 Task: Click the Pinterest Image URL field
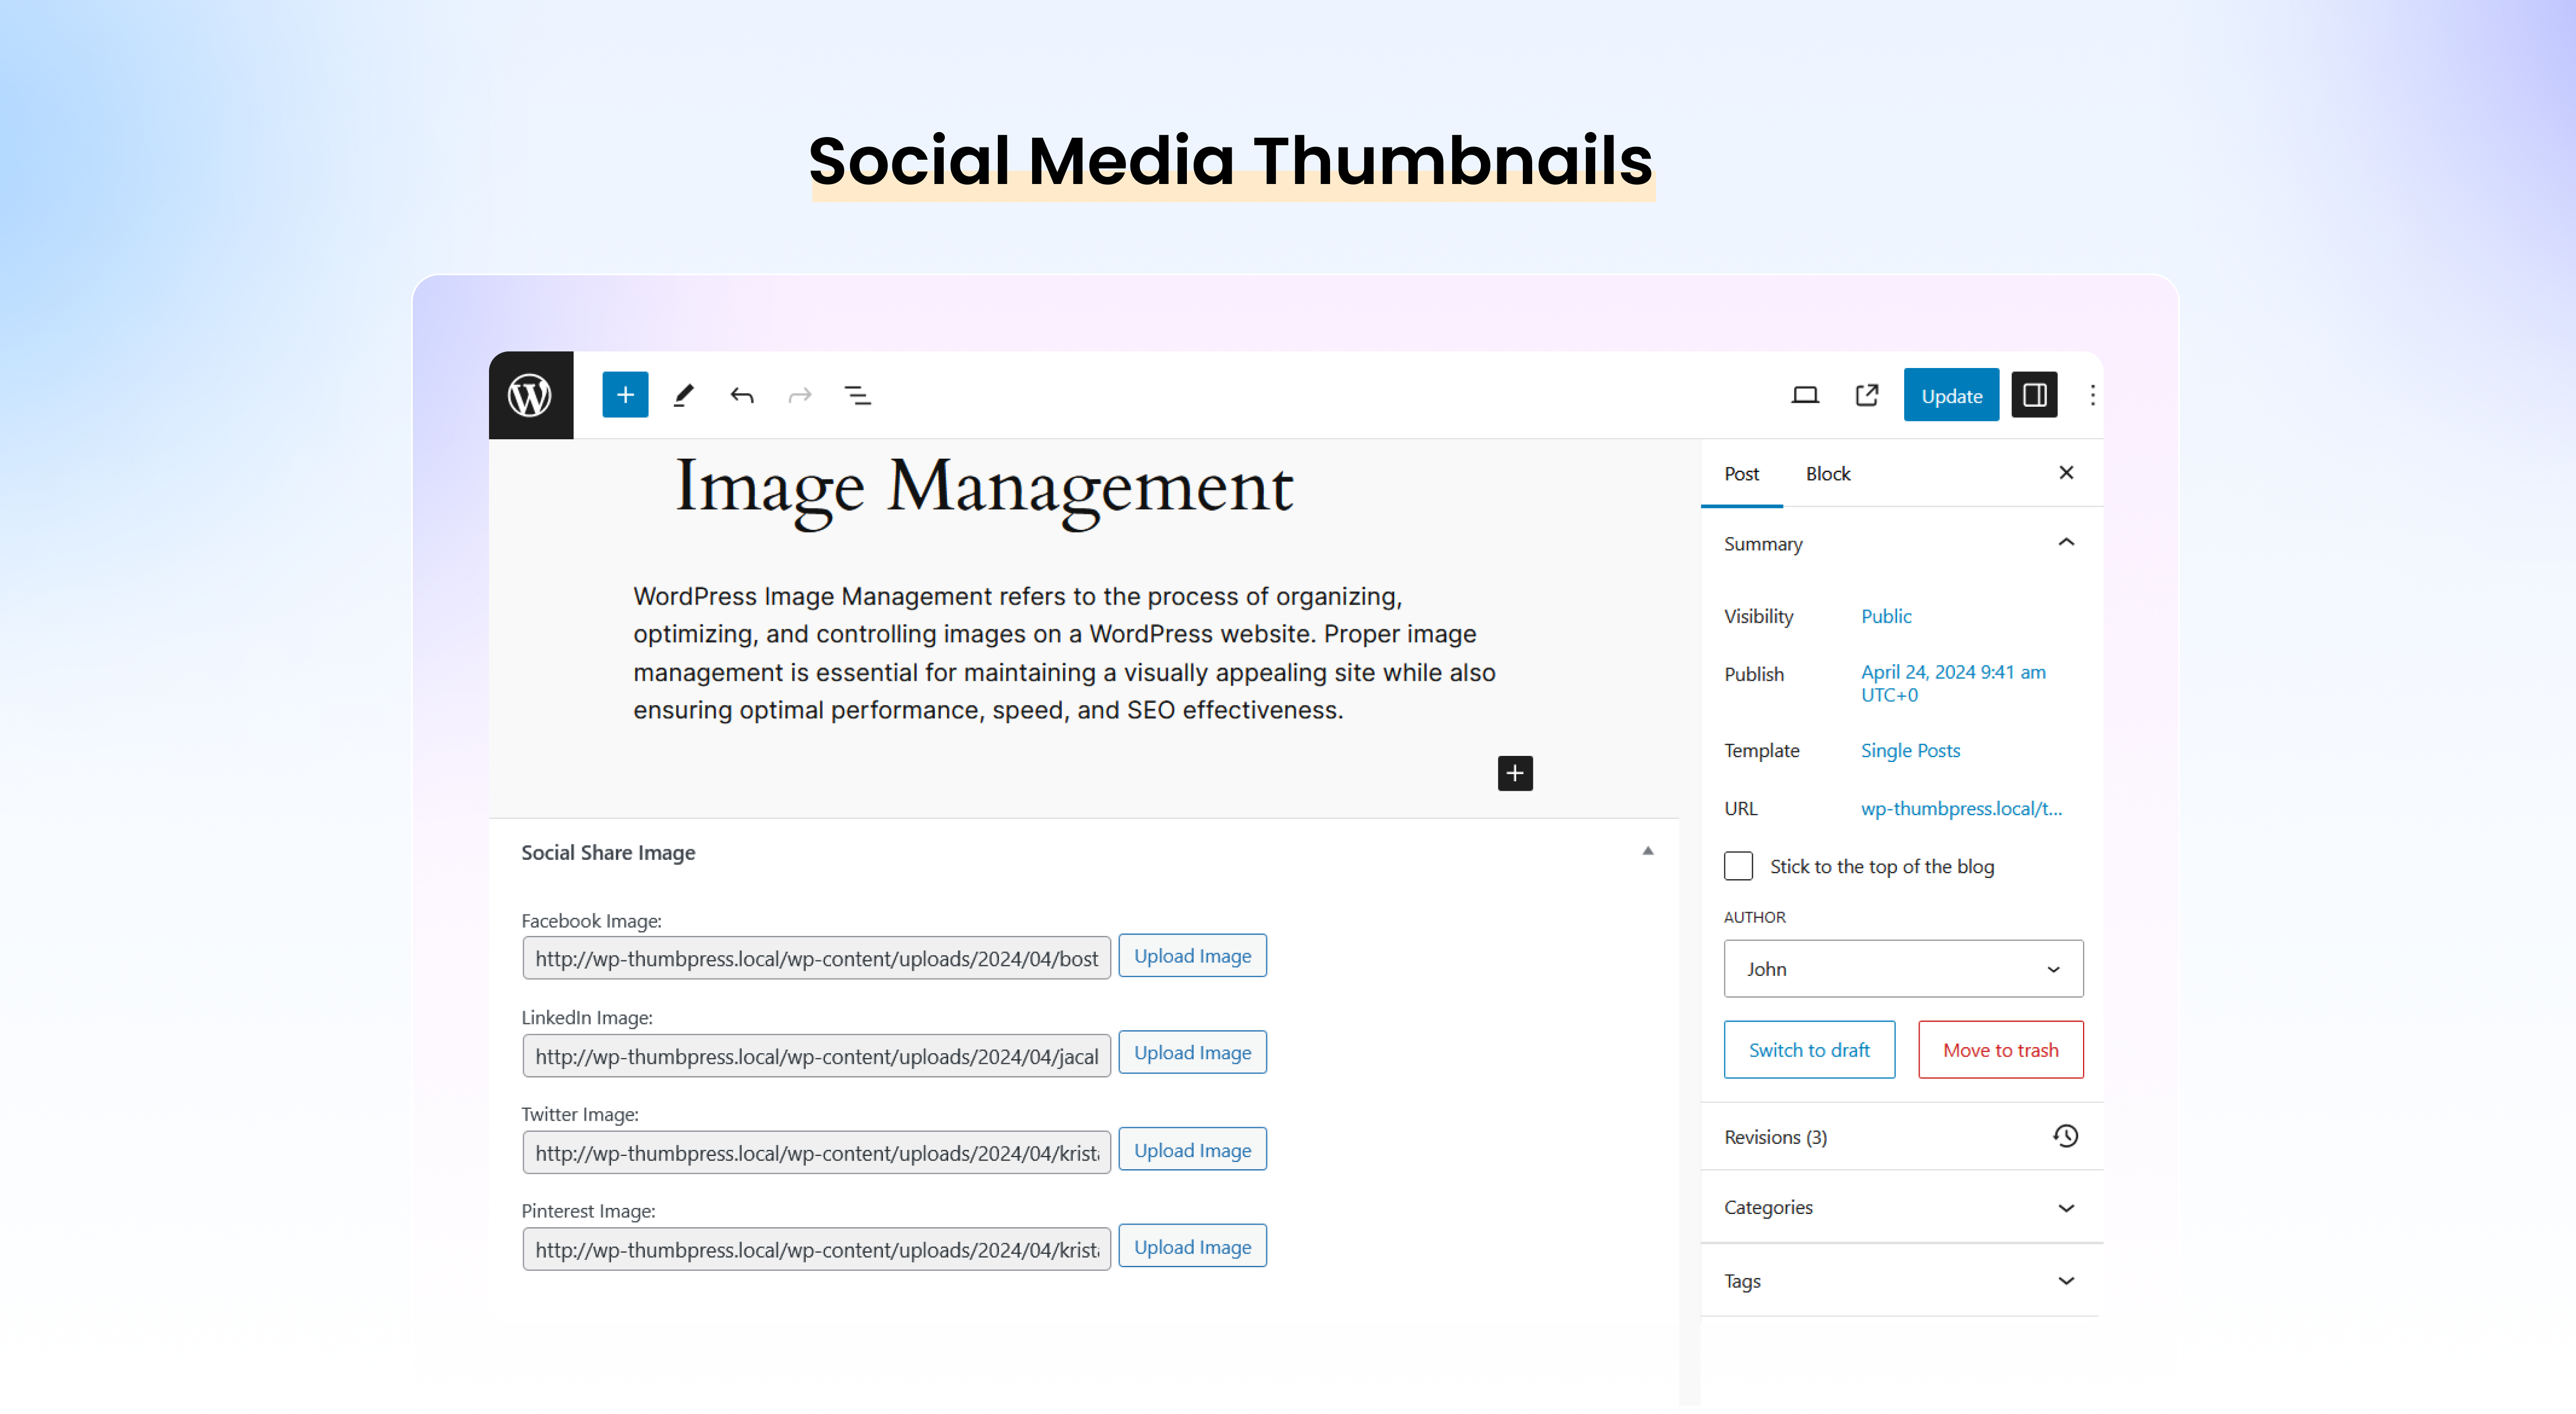click(816, 1250)
